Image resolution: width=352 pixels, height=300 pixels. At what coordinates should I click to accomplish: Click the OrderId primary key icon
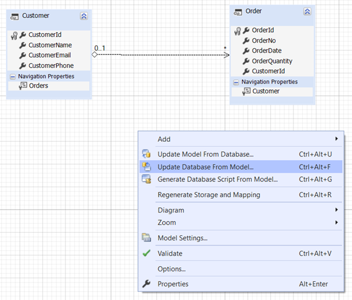(239, 30)
